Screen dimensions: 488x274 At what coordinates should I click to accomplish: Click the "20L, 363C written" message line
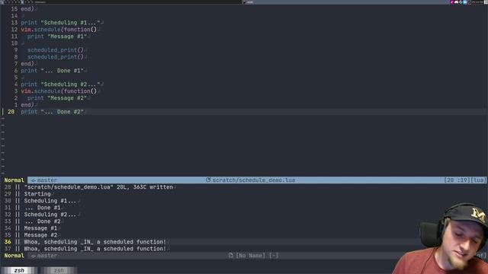98,187
